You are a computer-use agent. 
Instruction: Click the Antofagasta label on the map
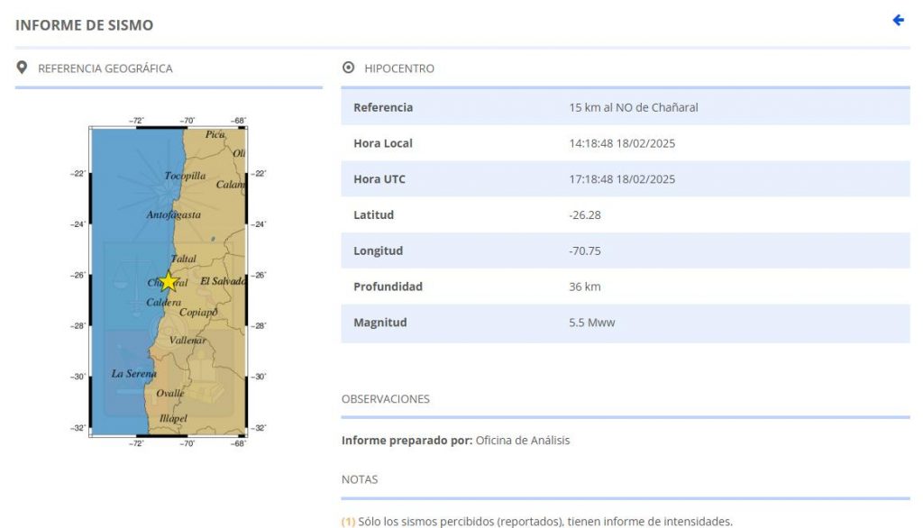point(173,214)
